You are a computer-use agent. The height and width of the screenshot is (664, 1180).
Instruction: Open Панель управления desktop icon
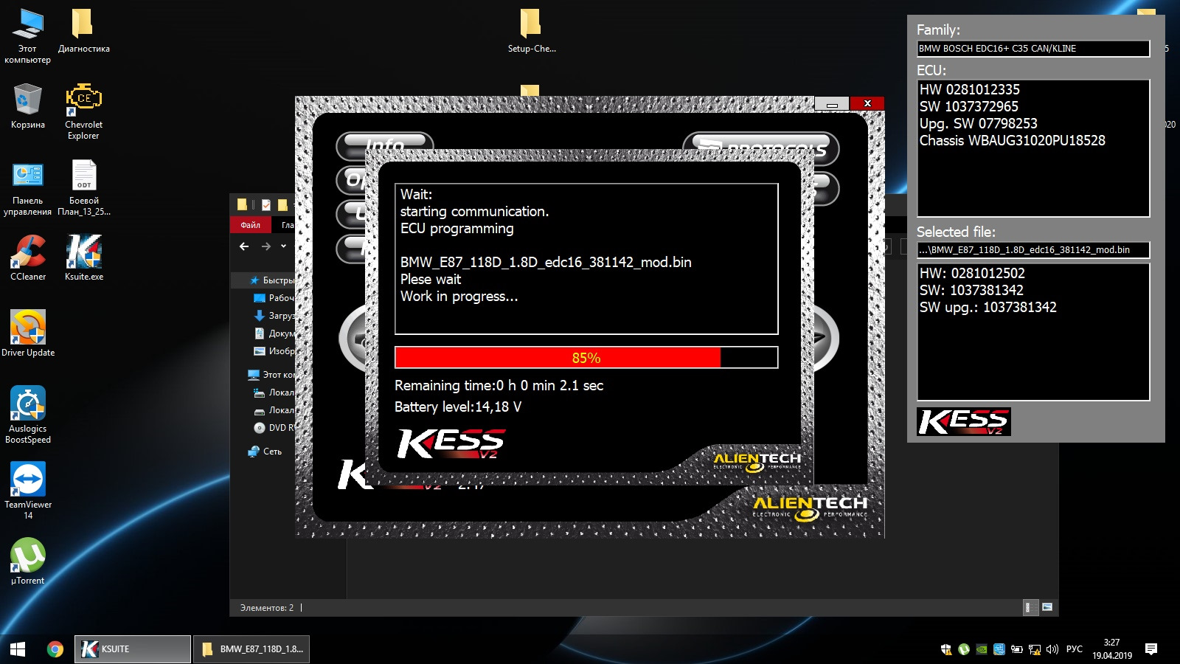point(27,188)
